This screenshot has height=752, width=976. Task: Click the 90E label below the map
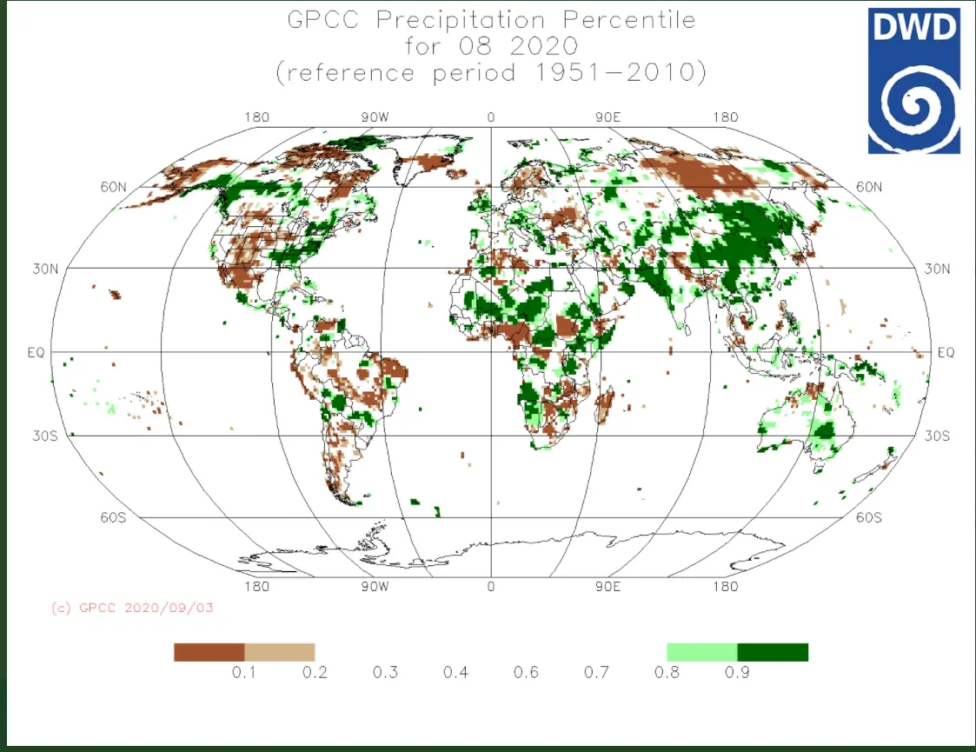point(608,587)
